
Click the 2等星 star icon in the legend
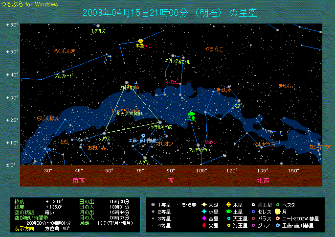pyautogui.click(x=153, y=212)
